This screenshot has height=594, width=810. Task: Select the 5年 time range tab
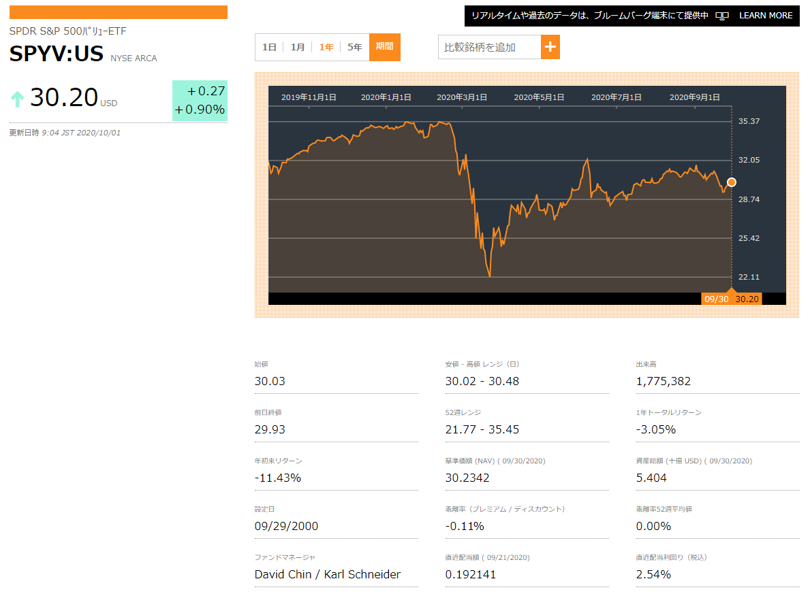pos(354,47)
